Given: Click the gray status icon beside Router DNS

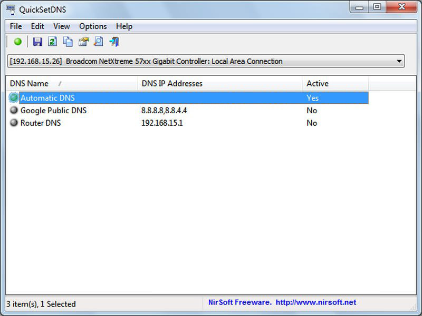Looking at the screenshot, I should (14, 123).
